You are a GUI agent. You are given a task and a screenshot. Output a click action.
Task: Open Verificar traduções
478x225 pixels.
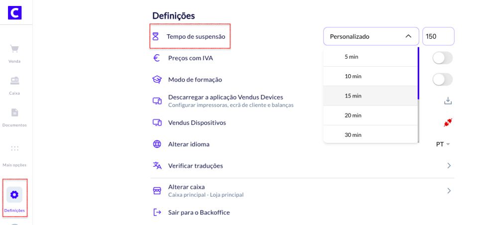click(x=195, y=165)
